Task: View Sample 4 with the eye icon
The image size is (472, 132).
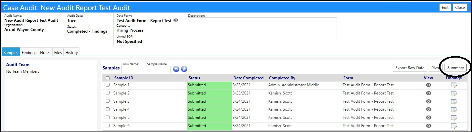Action: tap(429, 109)
